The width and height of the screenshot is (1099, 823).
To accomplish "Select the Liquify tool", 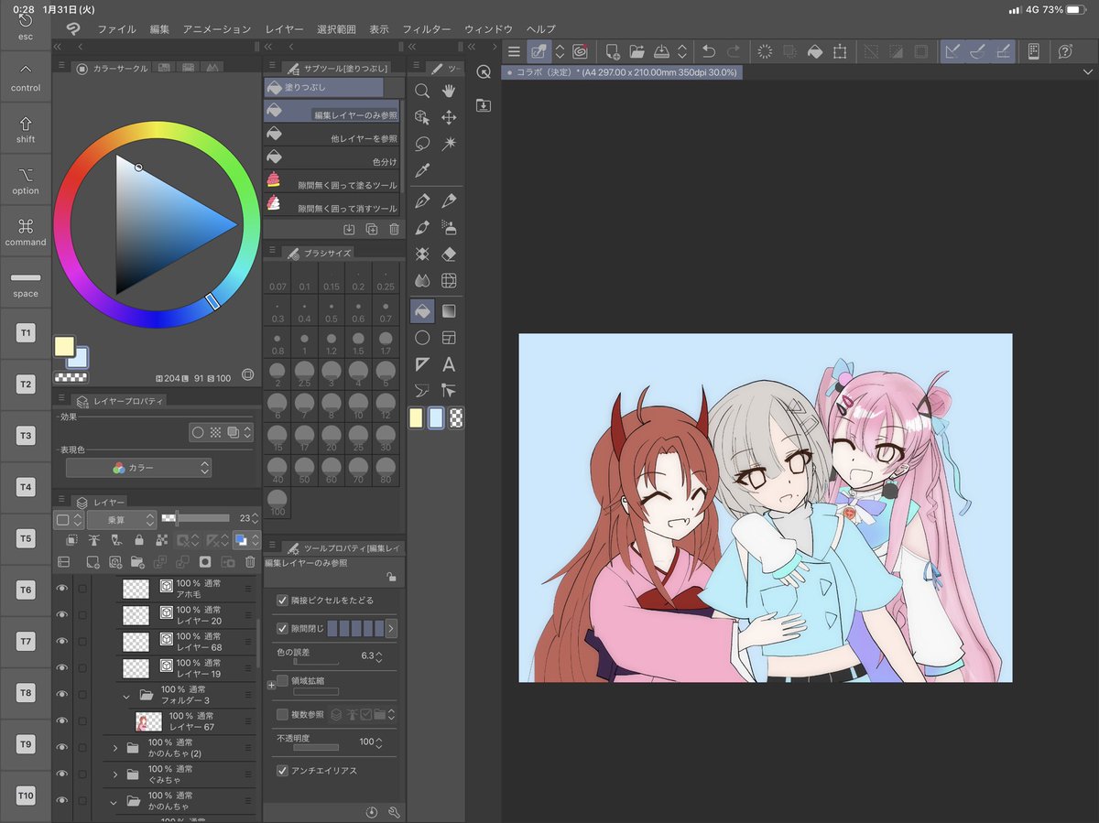I will pos(449,280).
